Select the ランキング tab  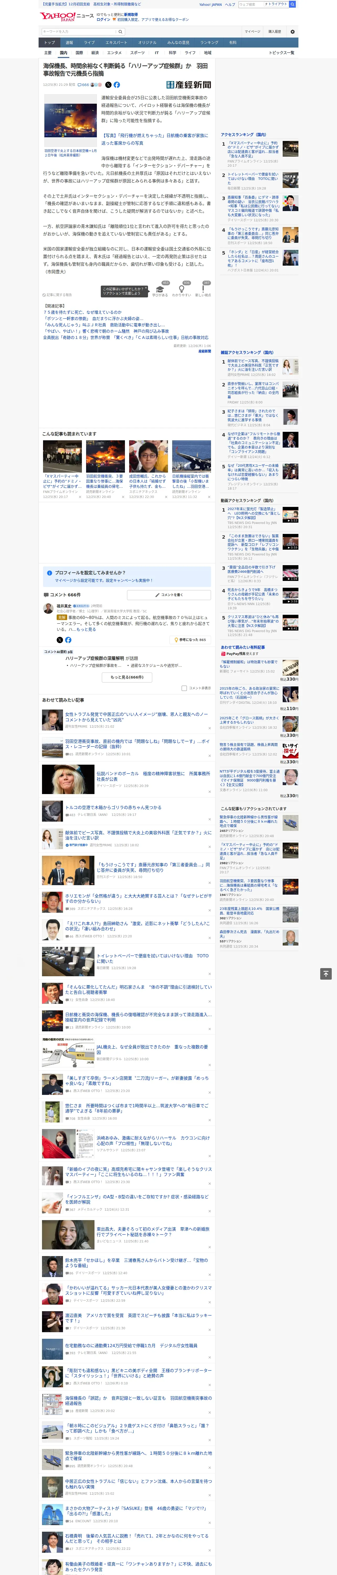209,43
